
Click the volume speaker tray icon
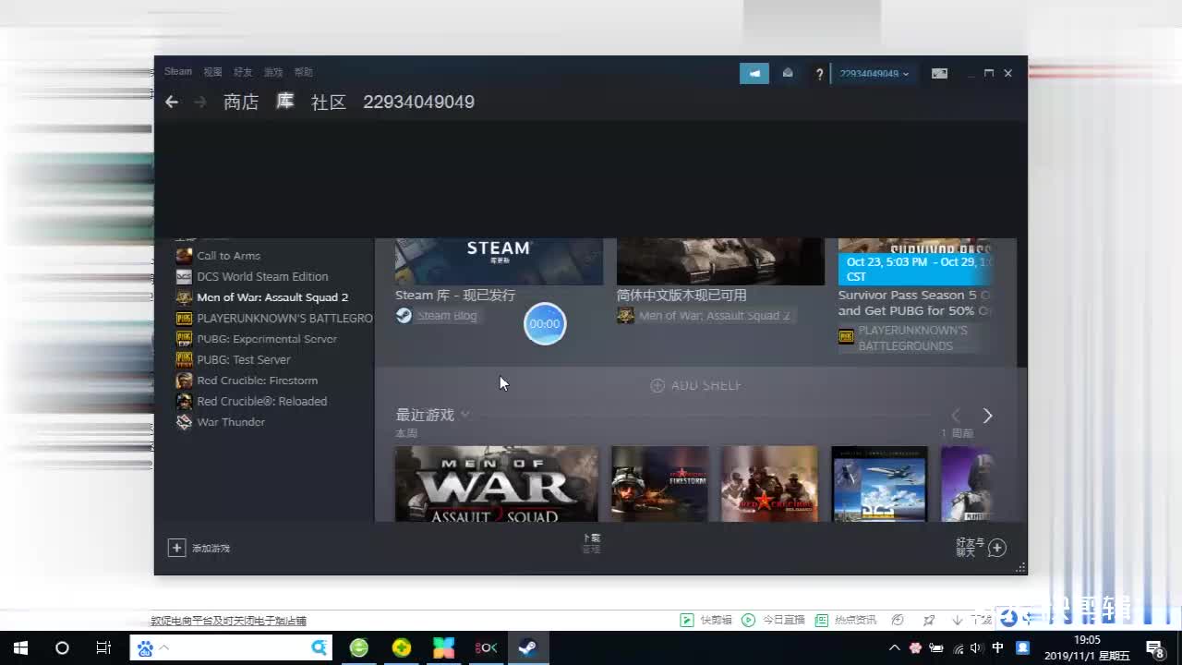(x=977, y=648)
